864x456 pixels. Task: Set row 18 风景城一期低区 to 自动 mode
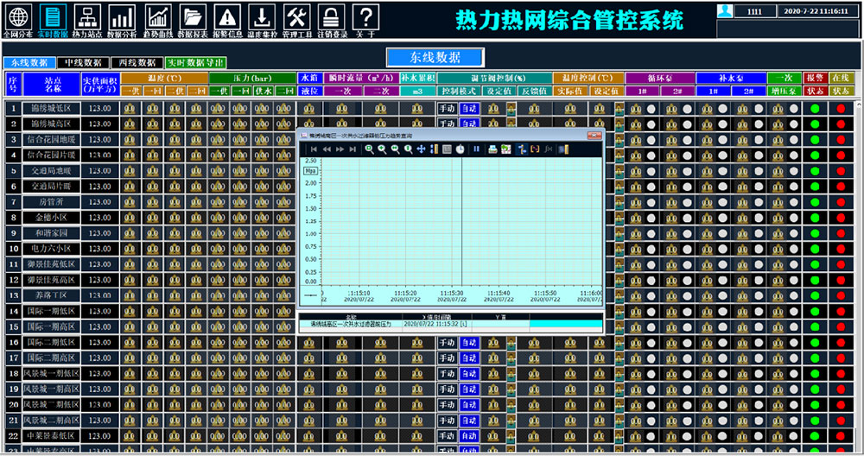469,374
